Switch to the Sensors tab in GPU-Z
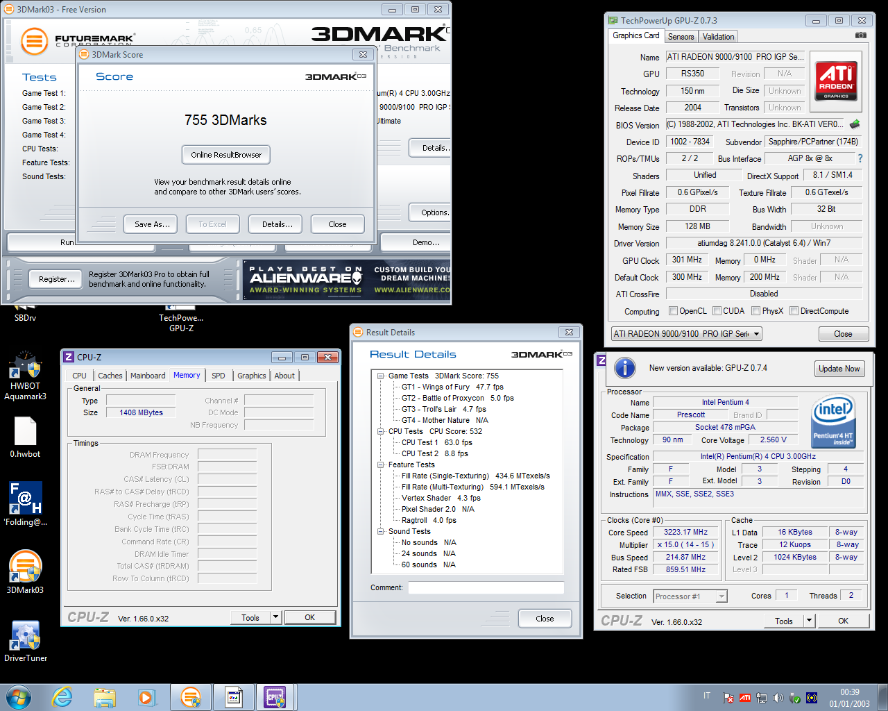The width and height of the screenshot is (888, 711). tap(681, 37)
